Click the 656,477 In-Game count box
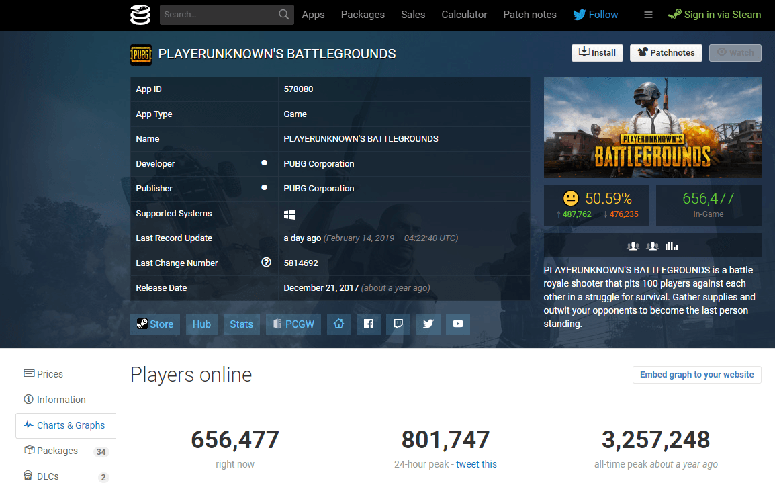 click(x=709, y=205)
